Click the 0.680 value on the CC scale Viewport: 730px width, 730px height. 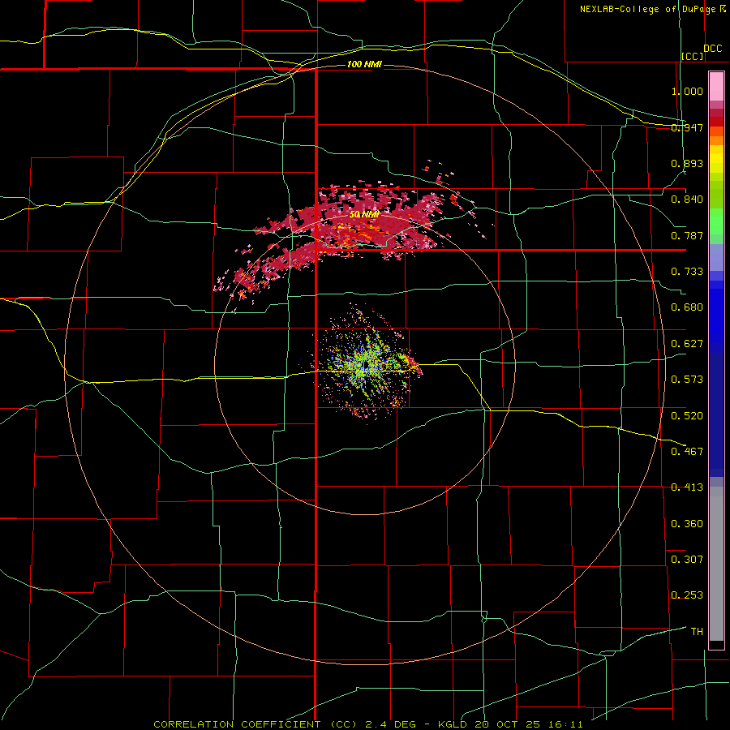pyautogui.click(x=687, y=307)
